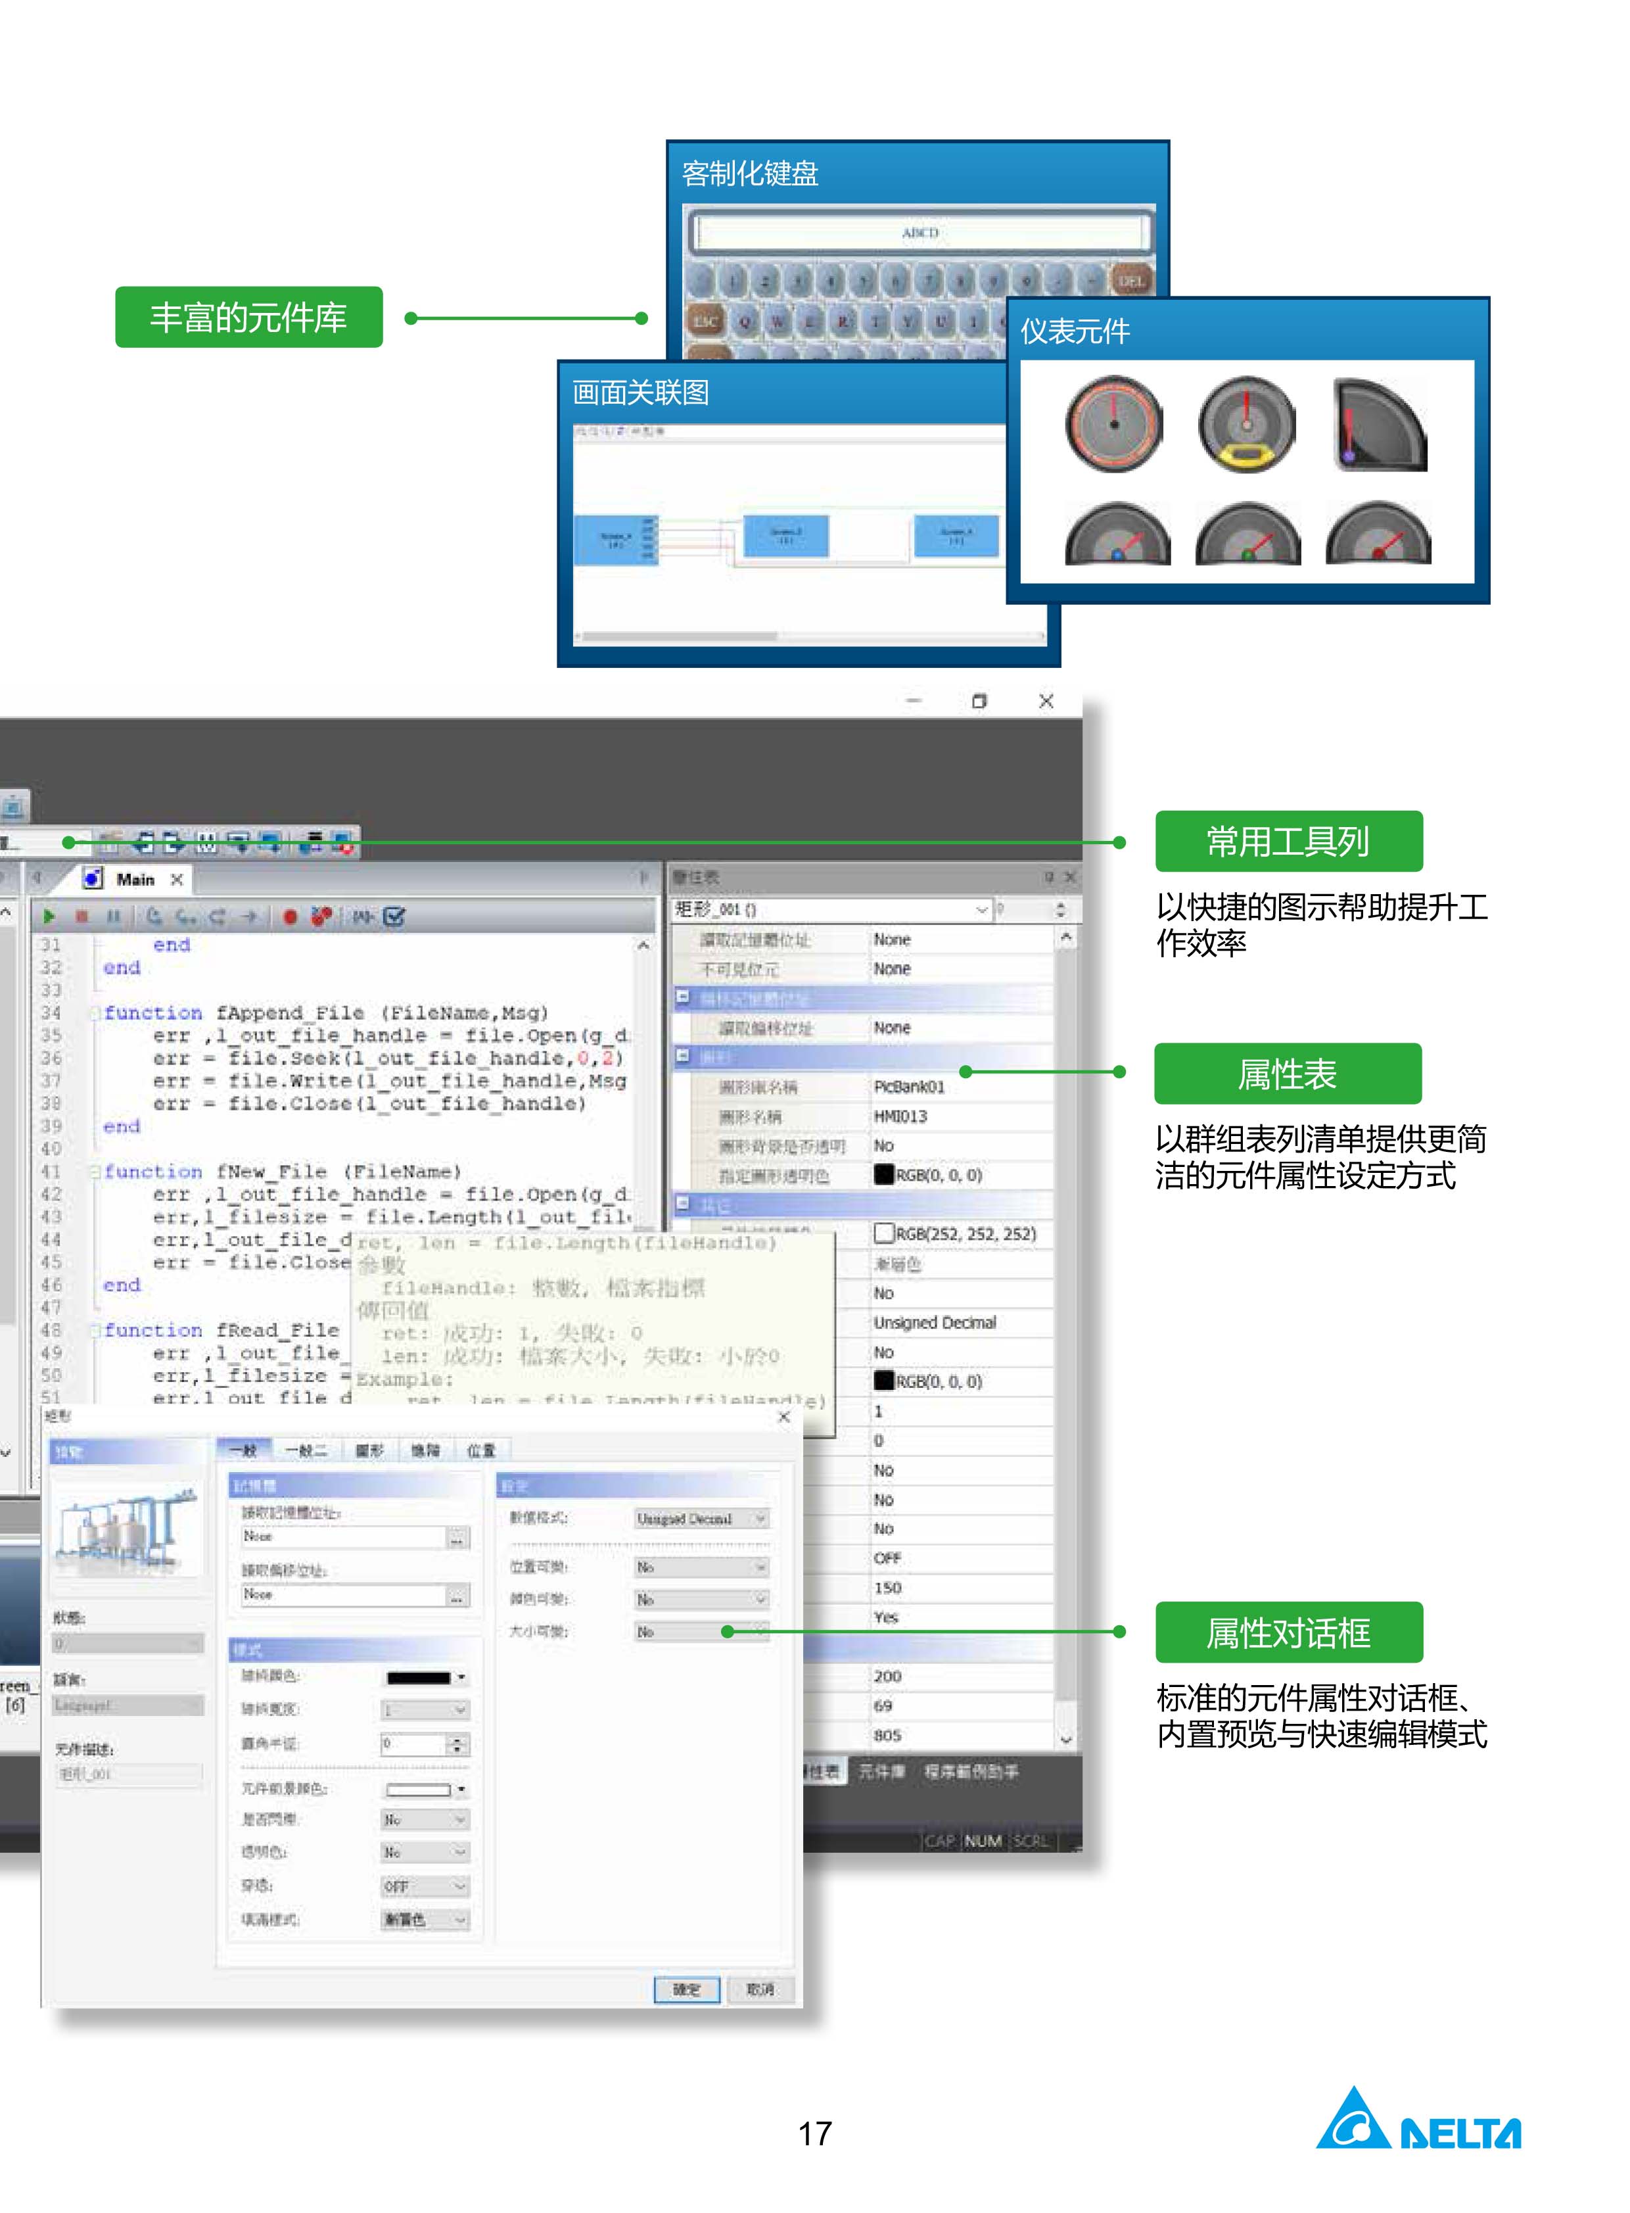Screen dimensions: 1630x2213
Task: Collapse the second property group in table
Action: tap(682, 1056)
